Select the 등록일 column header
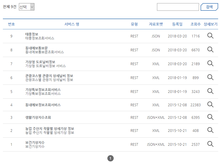This screenshot has height=163, width=220. click(177, 24)
